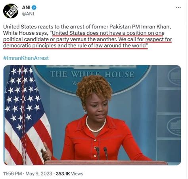The height and width of the screenshot is (179, 188).
Task: Click THE WHITE HOUSE sign in the image
Action: click(92, 74)
